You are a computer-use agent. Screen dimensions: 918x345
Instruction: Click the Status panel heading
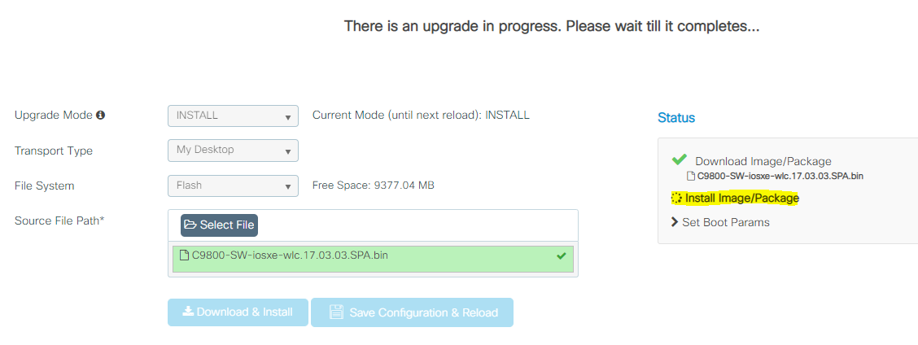pos(676,118)
